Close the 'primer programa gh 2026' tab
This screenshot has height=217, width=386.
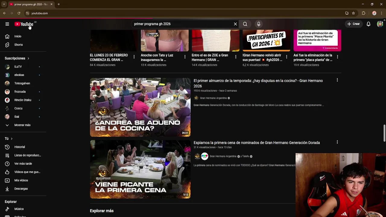(51, 4)
